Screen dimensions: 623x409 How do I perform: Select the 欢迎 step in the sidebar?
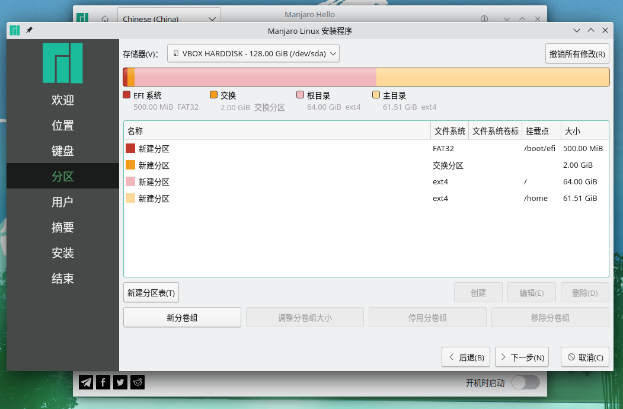tap(63, 100)
